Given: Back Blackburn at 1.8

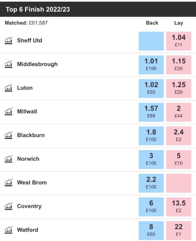Looking at the screenshot, I should 151,136.
